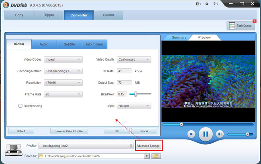Open the Split dropdown
Viewport: 261px width, 164px height.
tap(134, 106)
